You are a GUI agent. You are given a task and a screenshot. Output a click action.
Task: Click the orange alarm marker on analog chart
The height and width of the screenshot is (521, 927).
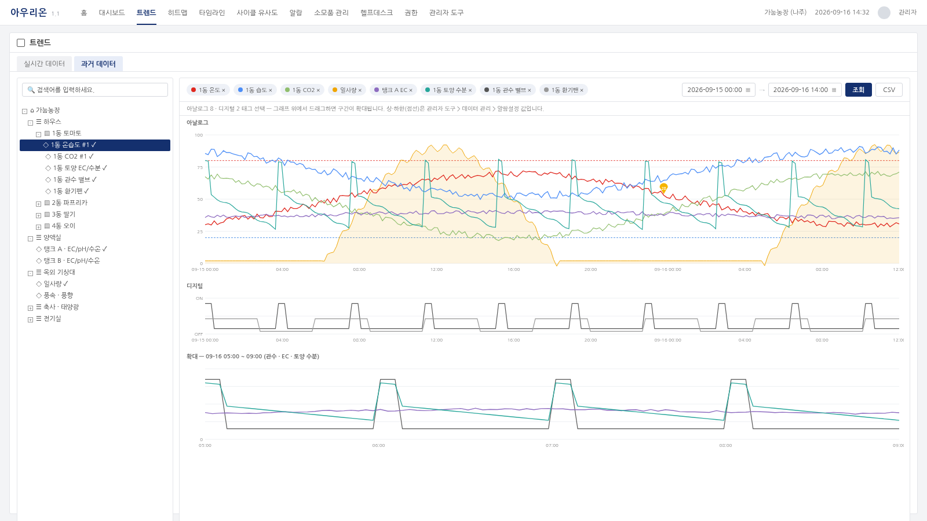663,188
